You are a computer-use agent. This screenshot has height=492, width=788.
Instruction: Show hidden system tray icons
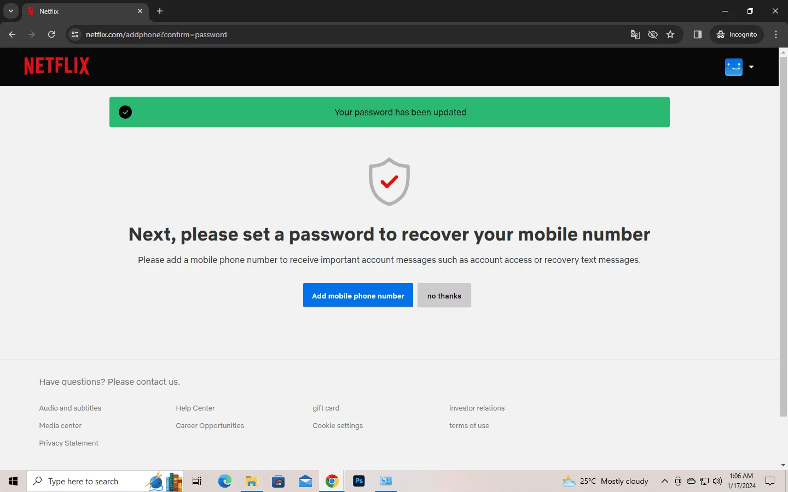[664, 481]
